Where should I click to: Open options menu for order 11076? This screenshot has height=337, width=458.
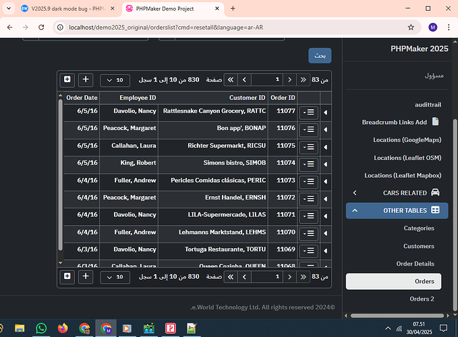309,129
